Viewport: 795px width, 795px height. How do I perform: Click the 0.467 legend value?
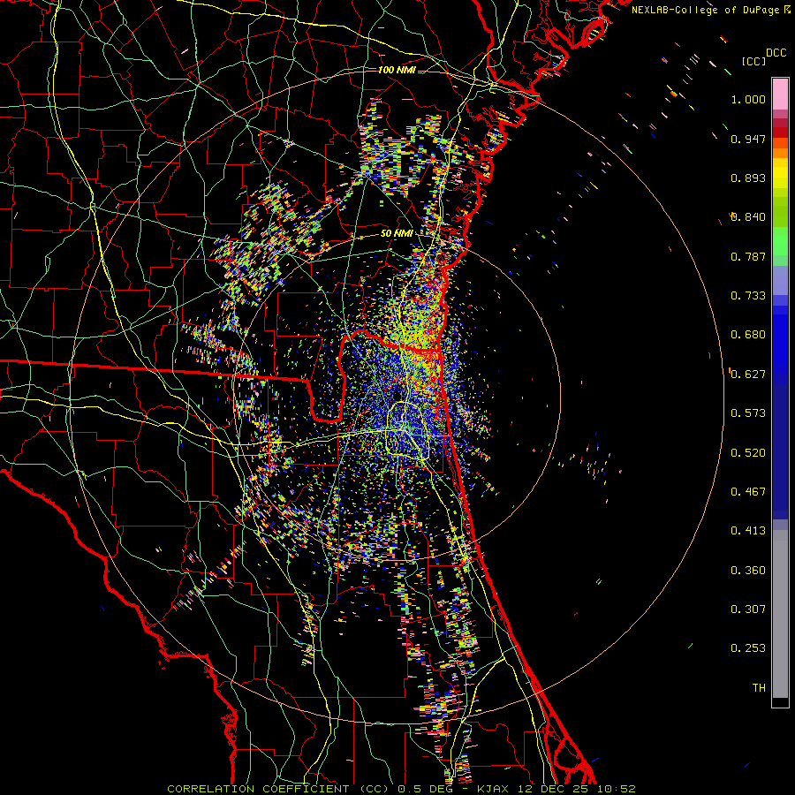(x=748, y=492)
